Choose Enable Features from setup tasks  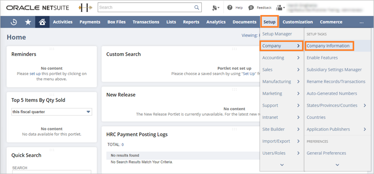(322, 57)
